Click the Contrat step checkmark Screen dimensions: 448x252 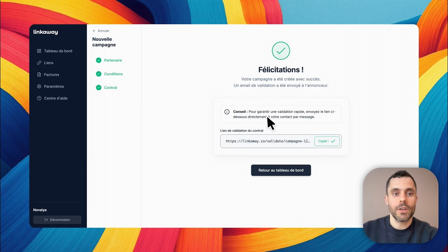[99, 87]
